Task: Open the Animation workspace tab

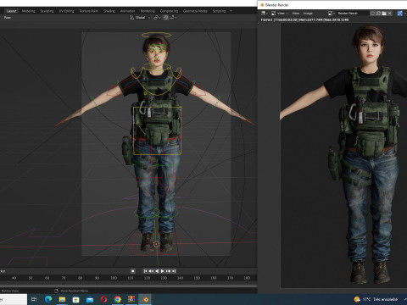Action: pyautogui.click(x=127, y=11)
